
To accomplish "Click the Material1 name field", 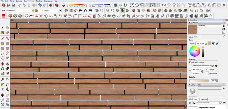I will click(210, 25).
